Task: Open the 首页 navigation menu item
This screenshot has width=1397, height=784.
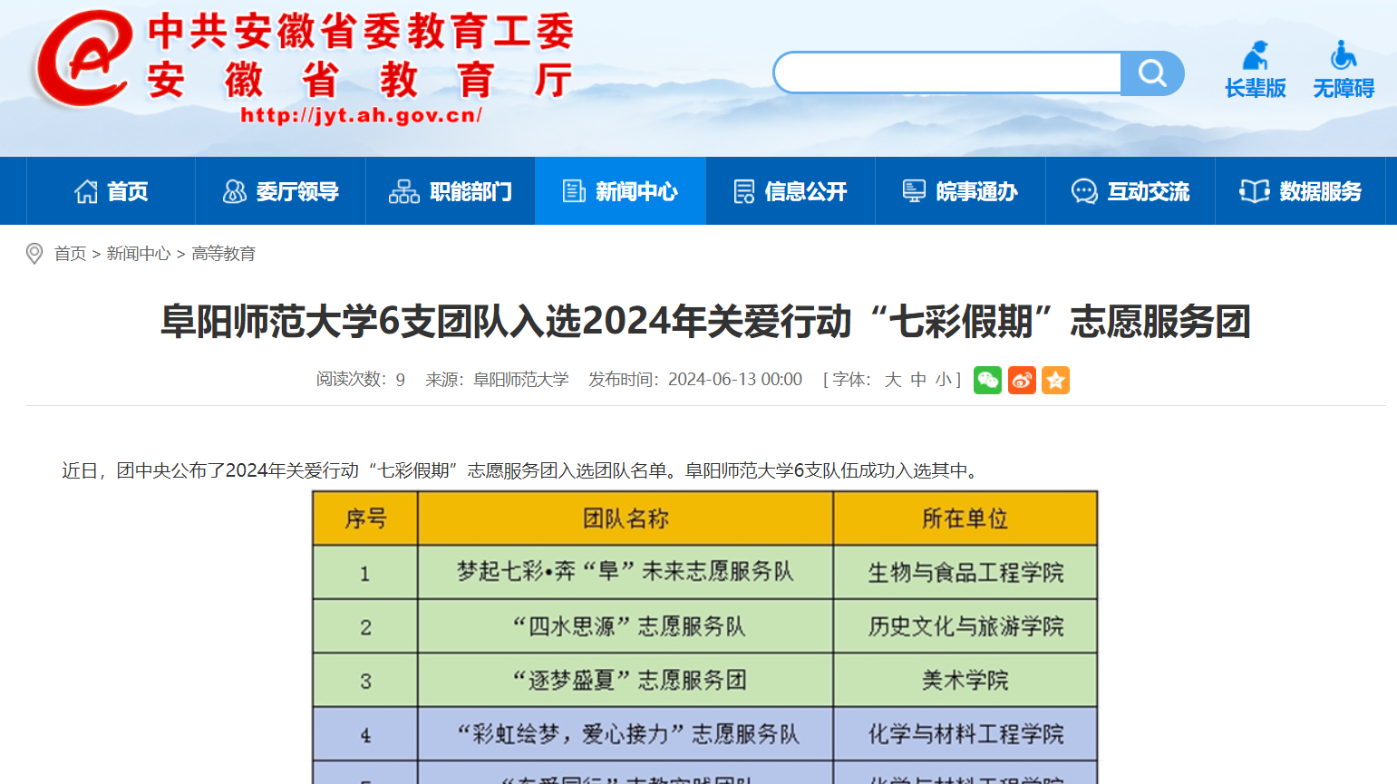Action: (111, 191)
